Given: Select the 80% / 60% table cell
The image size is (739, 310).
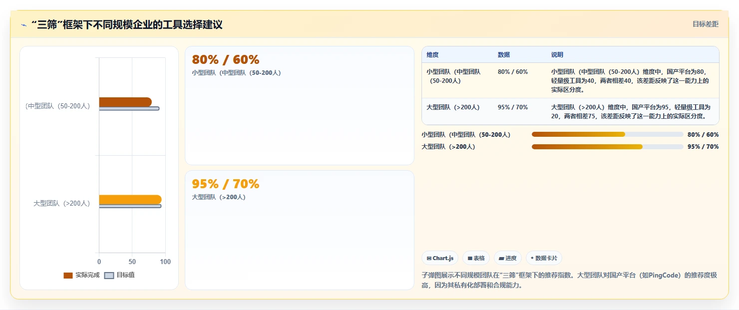Looking at the screenshot, I should tap(513, 72).
